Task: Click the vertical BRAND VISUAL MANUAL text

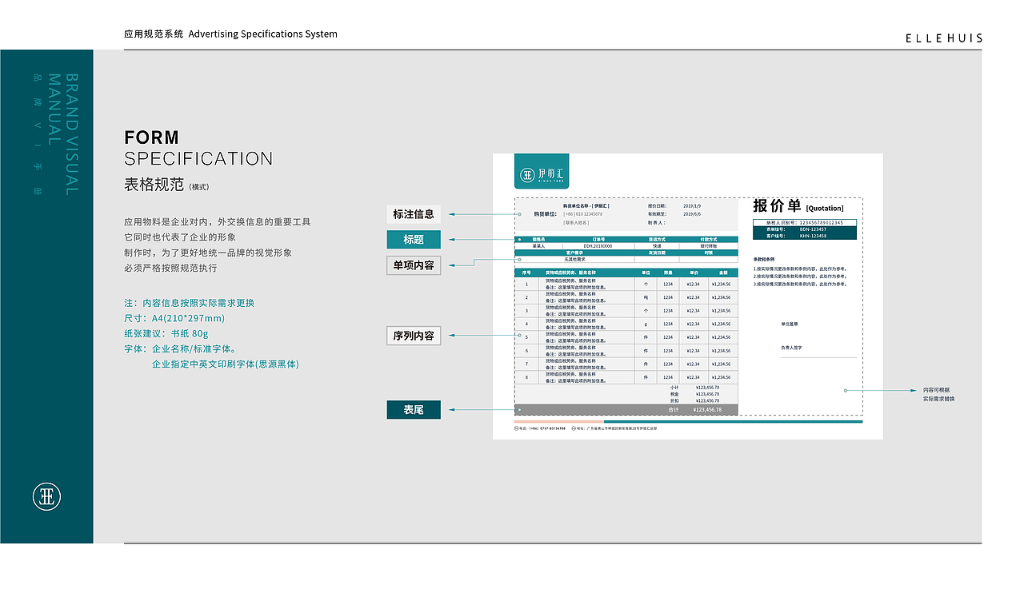Action: point(62,134)
